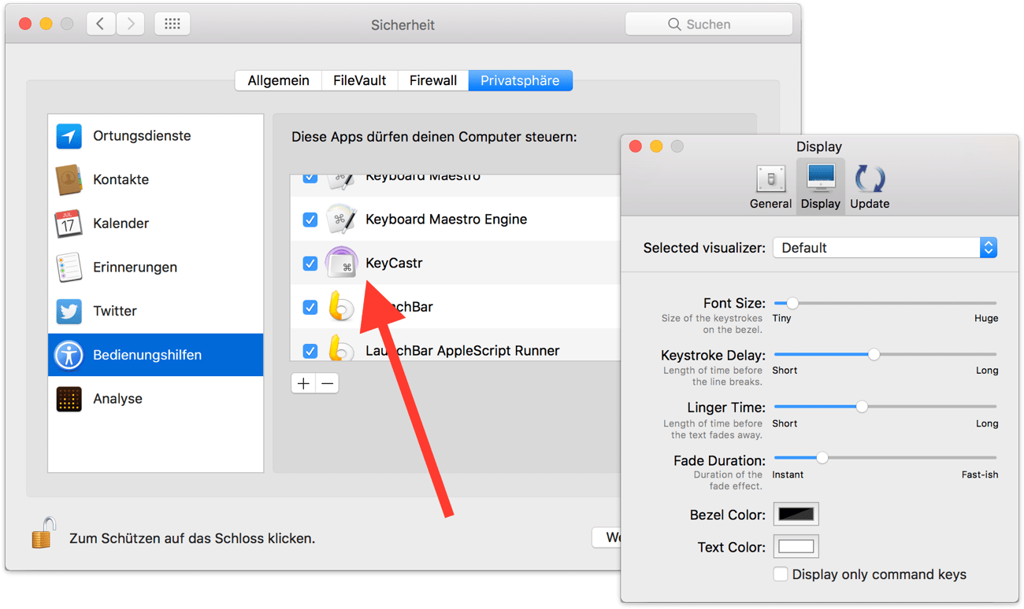Screen dimensions: 1024x609
Task: Open the Text Color swatch
Action: pyautogui.click(x=796, y=546)
